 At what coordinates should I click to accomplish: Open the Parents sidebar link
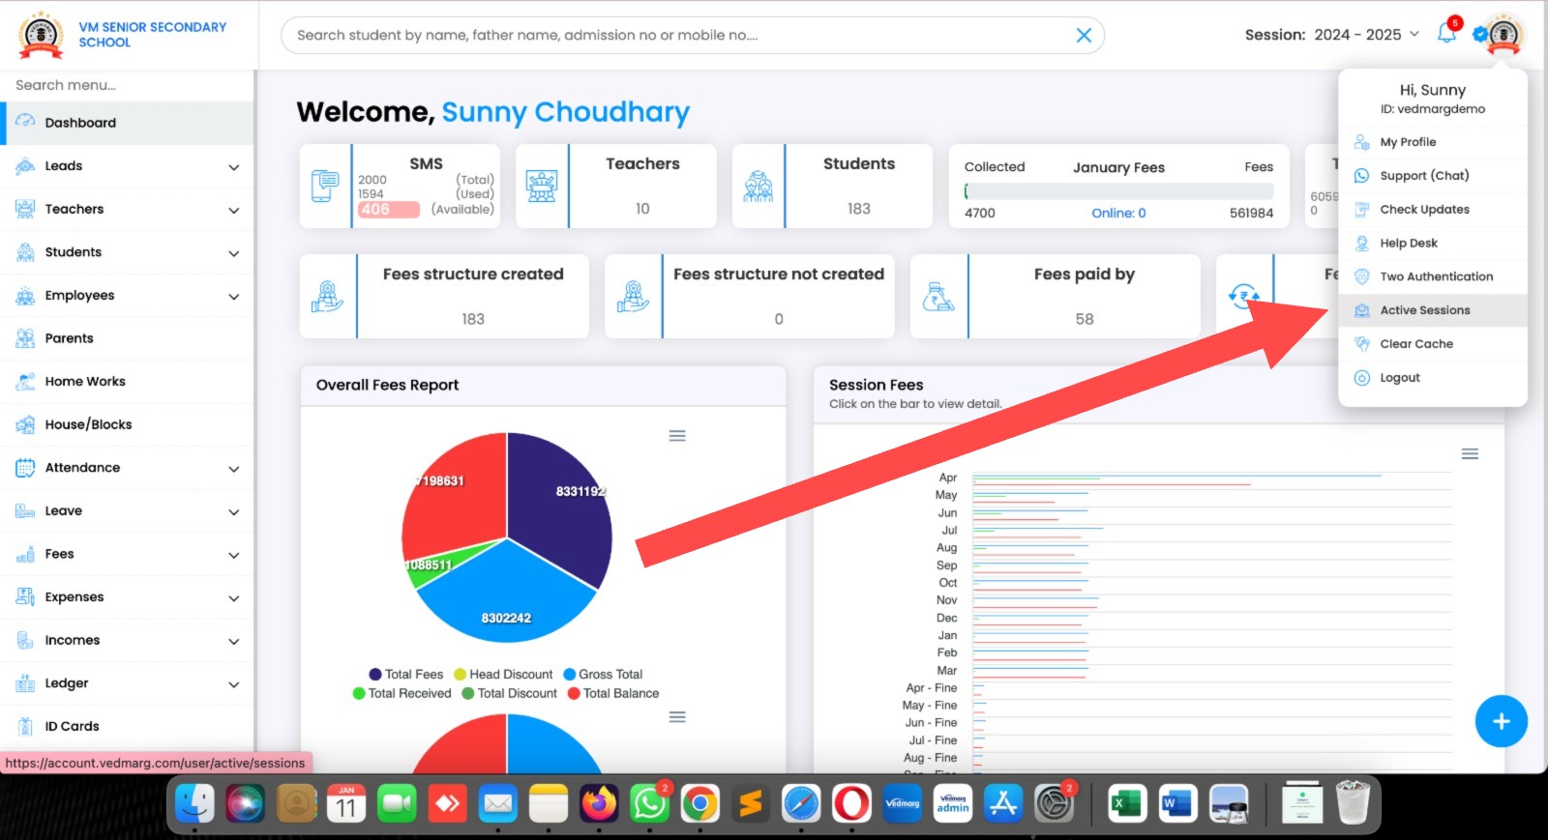point(127,338)
